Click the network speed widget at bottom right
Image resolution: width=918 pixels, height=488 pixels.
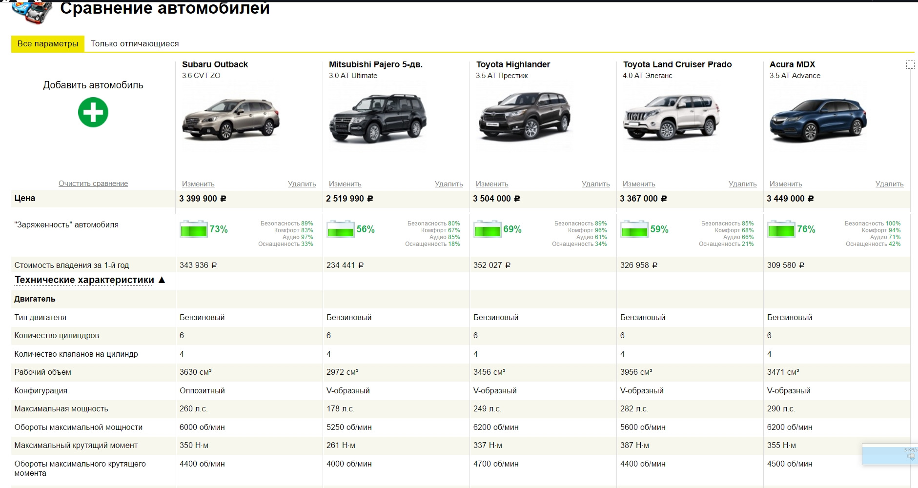(x=890, y=454)
